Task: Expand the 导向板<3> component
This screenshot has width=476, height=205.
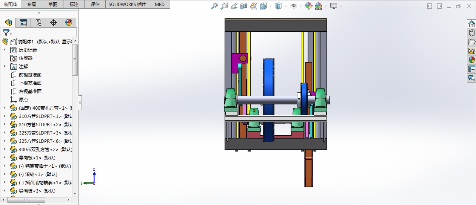Action: [5, 191]
